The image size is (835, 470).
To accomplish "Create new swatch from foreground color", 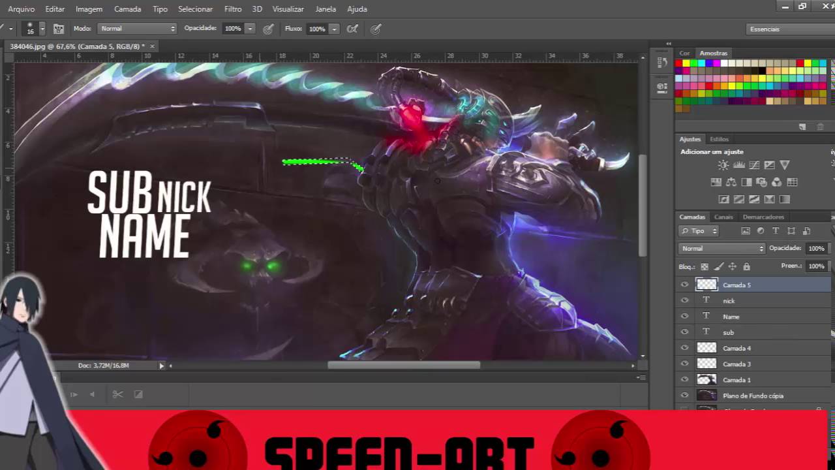I will (x=802, y=127).
